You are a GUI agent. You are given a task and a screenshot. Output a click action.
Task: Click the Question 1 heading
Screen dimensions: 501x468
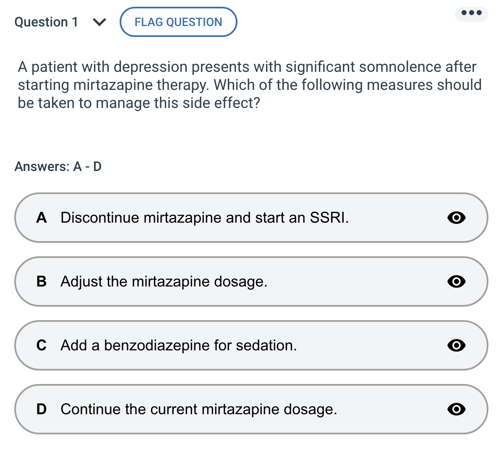[46, 22]
